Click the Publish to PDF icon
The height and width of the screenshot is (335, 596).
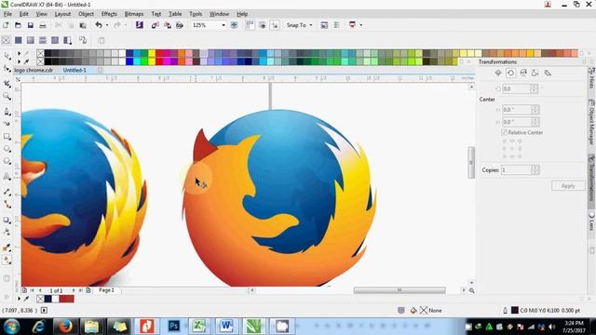(180, 25)
